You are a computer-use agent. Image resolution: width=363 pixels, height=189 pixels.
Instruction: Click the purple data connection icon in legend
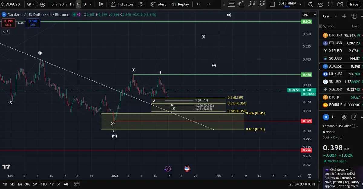click(x=79, y=14)
